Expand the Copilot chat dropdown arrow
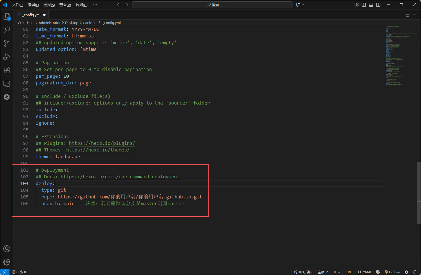The height and width of the screenshot is (275, 421). point(303,5)
